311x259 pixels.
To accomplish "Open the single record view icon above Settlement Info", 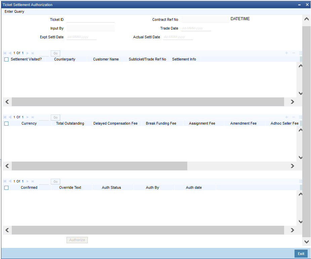I will point(301,53).
